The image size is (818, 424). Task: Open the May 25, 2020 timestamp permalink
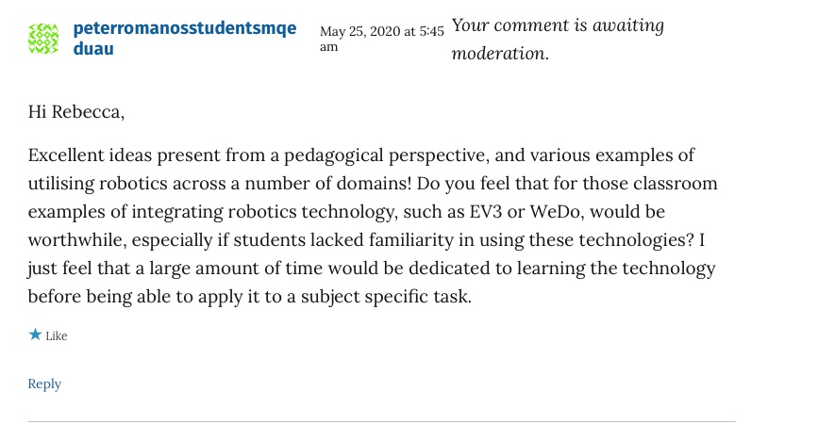pos(381,32)
